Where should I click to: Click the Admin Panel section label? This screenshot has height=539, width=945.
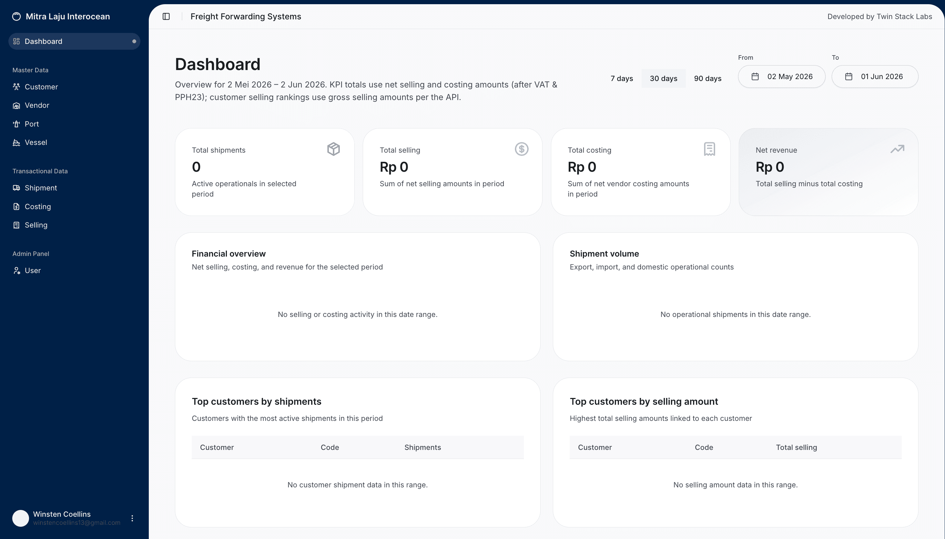click(31, 254)
